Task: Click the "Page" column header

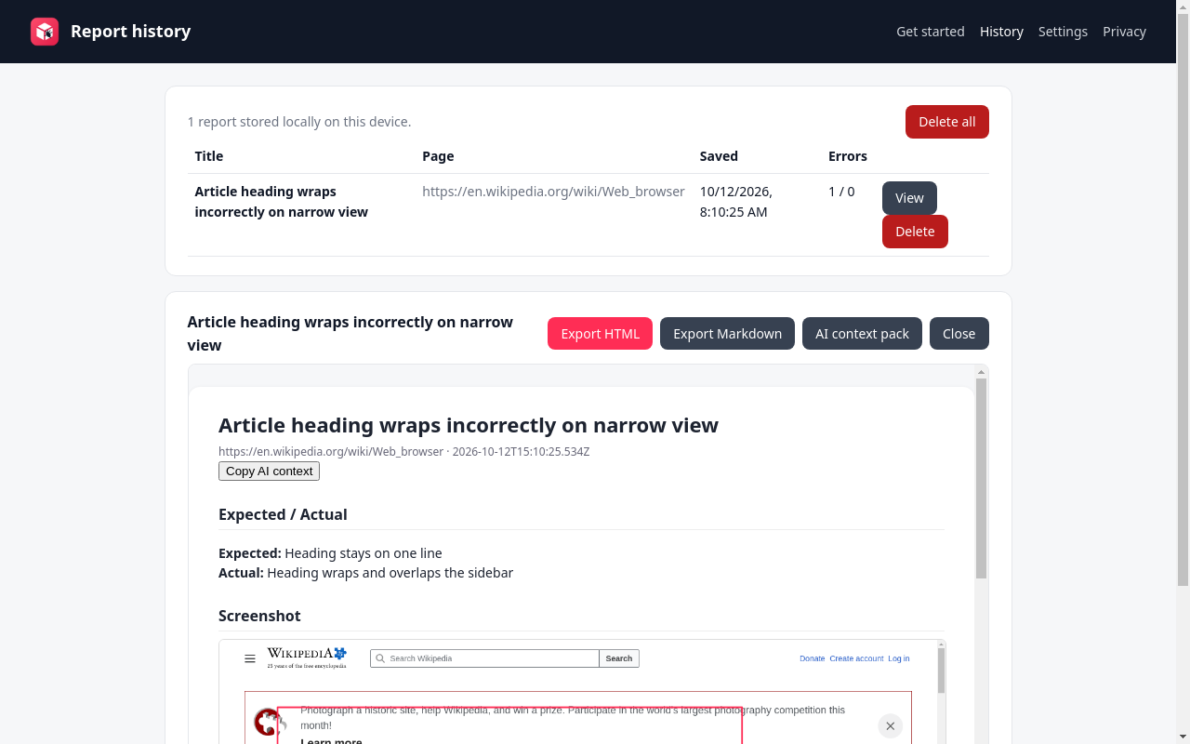Action: (438, 156)
